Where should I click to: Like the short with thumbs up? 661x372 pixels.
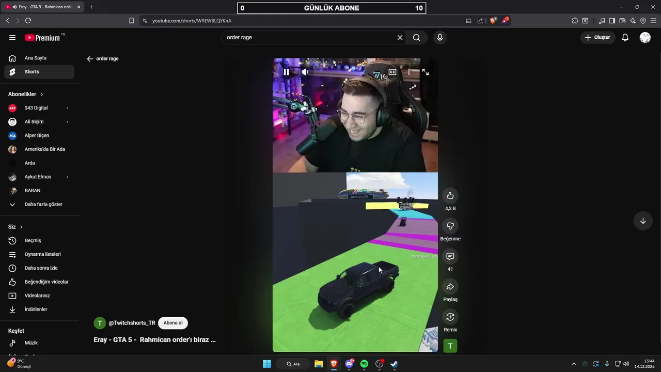tap(450, 196)
